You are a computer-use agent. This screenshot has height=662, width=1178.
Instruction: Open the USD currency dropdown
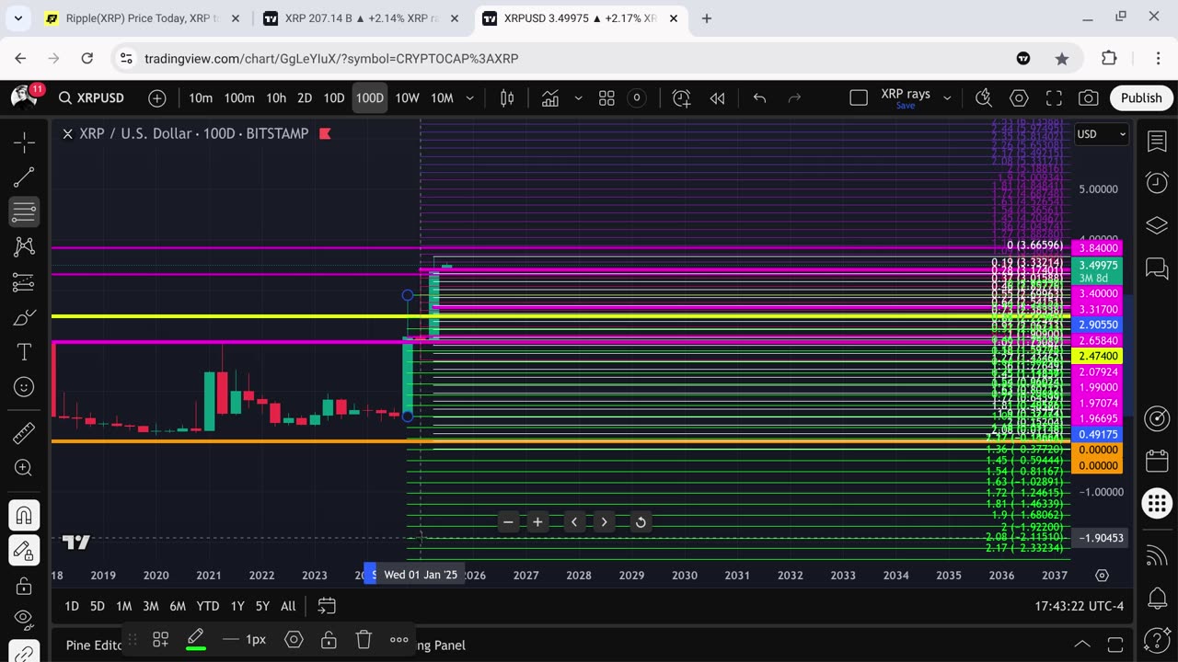1102,134
